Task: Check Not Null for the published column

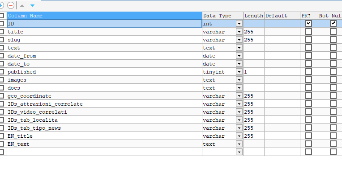Action: pos(333,72)
